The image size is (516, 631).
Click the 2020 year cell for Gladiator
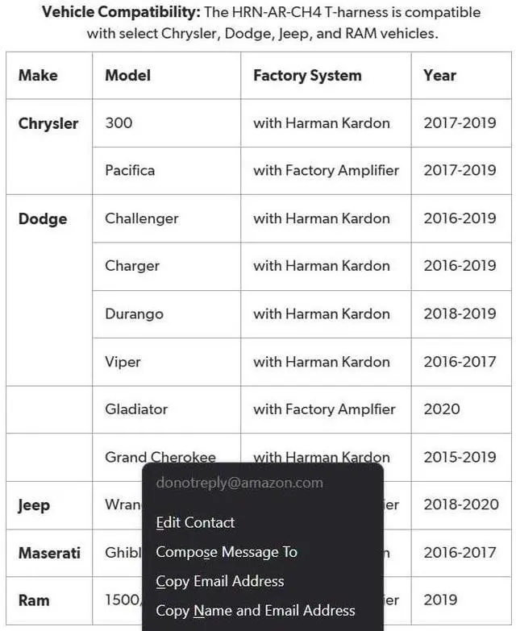pyautogui.click(x=442, y=409)
